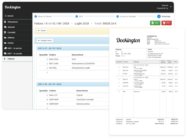Click the PDF file icon on red button
The image size is (187, 138).
click(x=164, y=23)
